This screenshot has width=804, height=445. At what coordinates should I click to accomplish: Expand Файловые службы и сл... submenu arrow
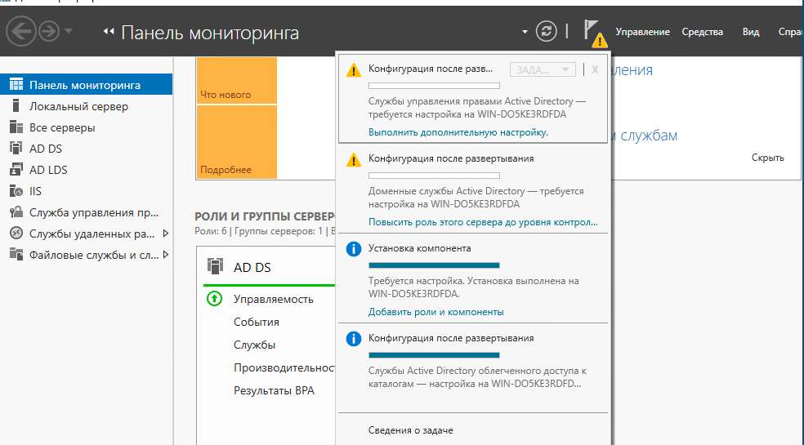pyautogui.click(x=166, y=255)
